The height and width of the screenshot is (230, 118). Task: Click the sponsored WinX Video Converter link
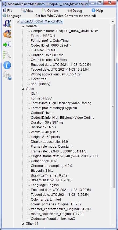coord(66,16)
